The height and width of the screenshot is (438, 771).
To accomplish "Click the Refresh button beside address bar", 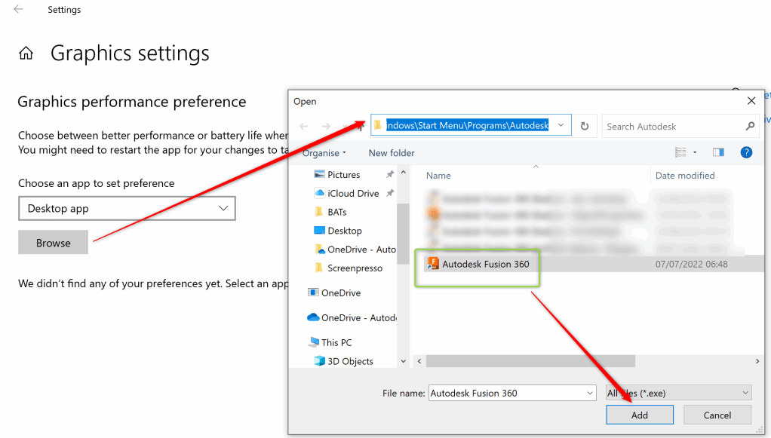I will click(x=585, y=127).
